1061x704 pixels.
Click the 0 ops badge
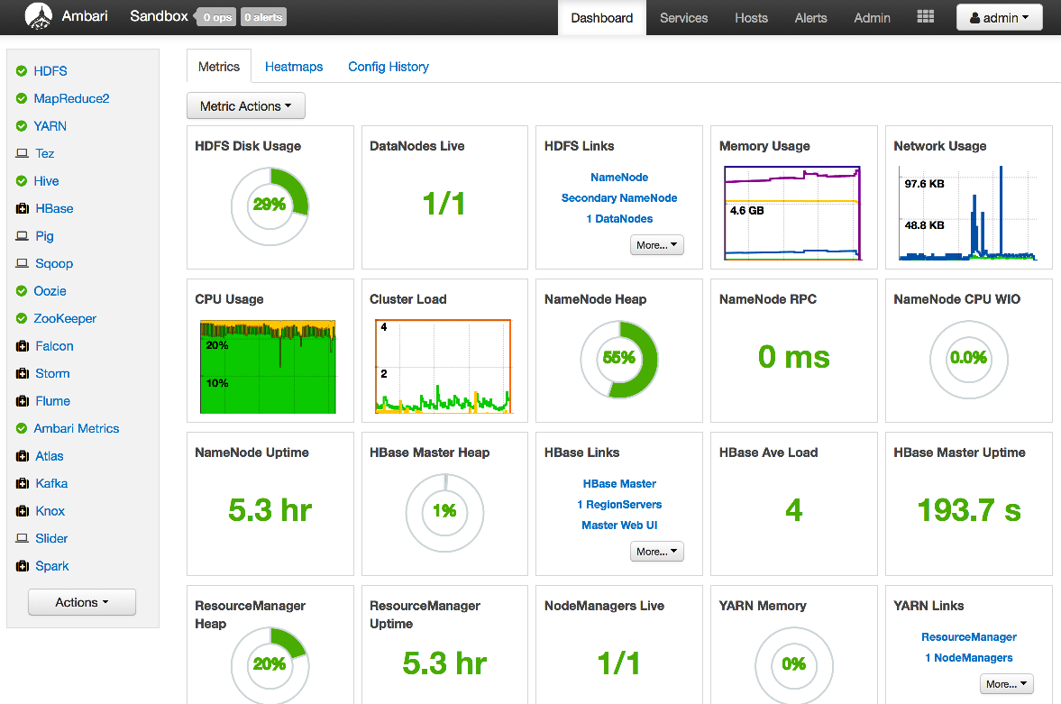[x=217, y=17]
